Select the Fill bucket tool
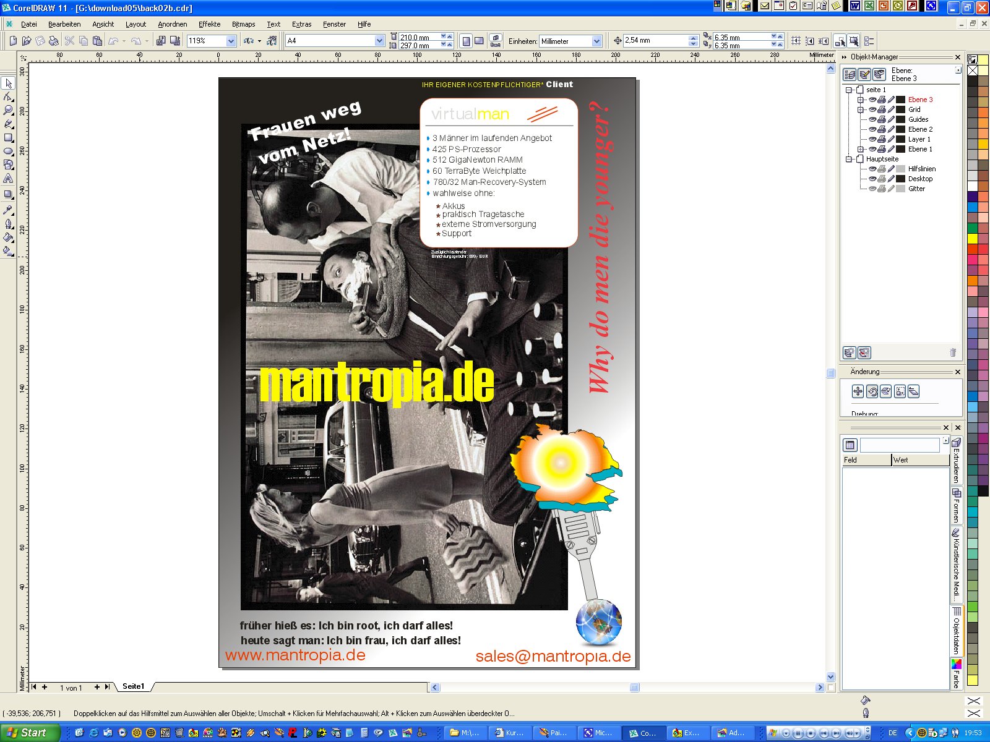The image size is (990, 742). point(8,237)
